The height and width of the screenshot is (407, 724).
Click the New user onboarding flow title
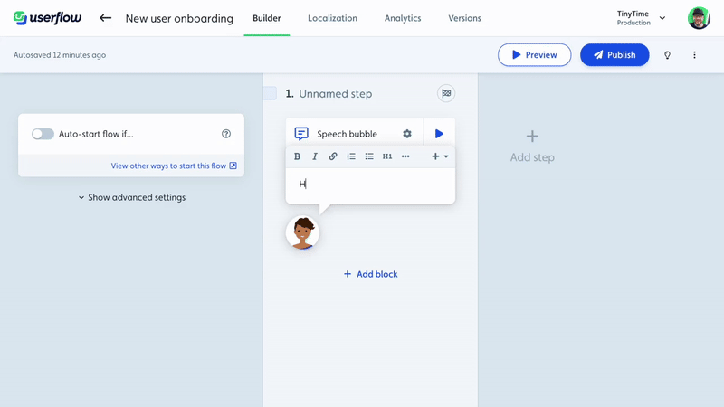point(179,18)
